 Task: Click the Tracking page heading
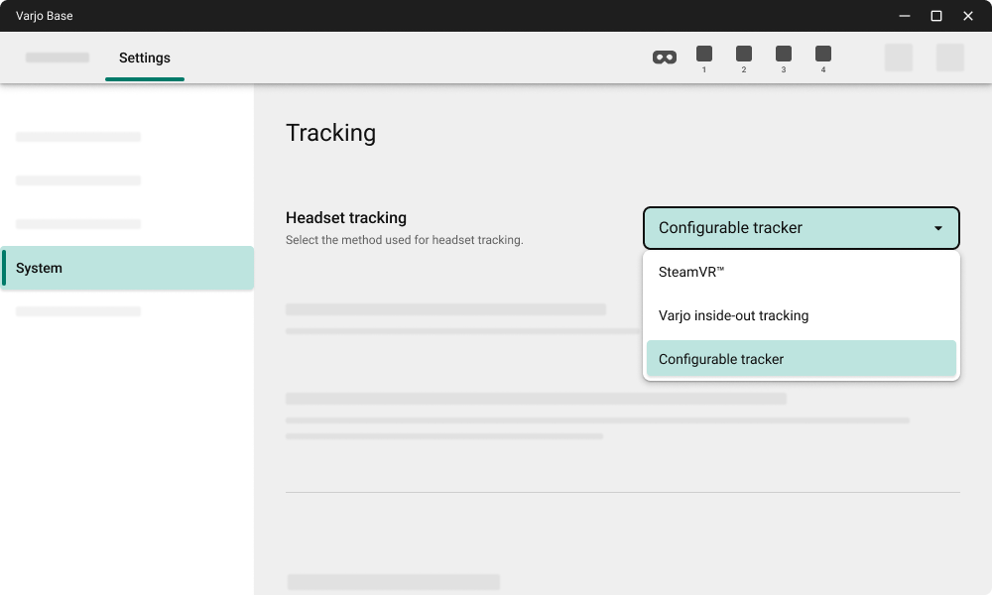(331, 132)
